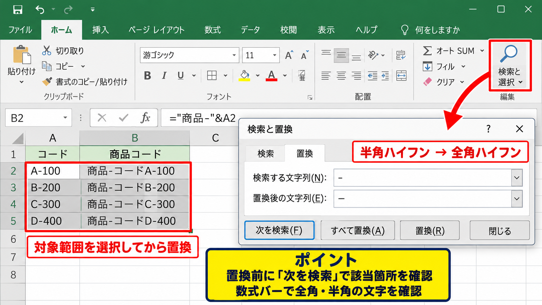
Task: Click the 書式のコピー/貼り付け brush
Action: [47, 81]
